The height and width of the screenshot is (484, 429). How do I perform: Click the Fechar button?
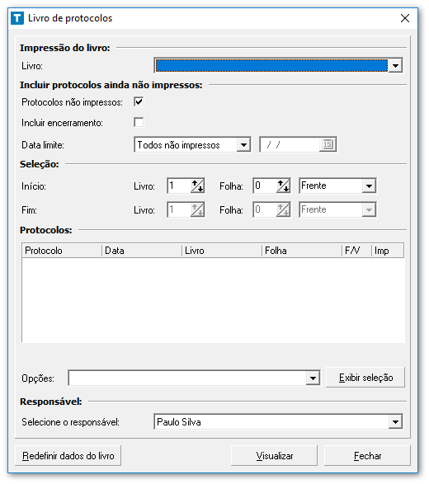[x=367, y=456]
